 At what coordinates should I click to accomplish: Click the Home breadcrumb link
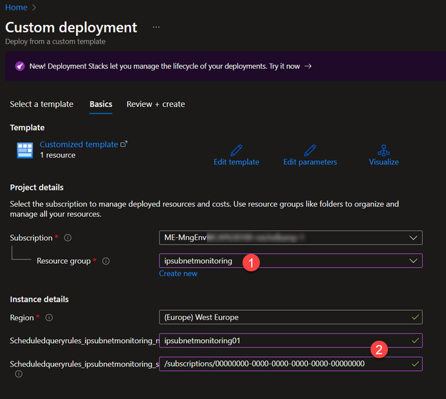(x=16, y=8)
